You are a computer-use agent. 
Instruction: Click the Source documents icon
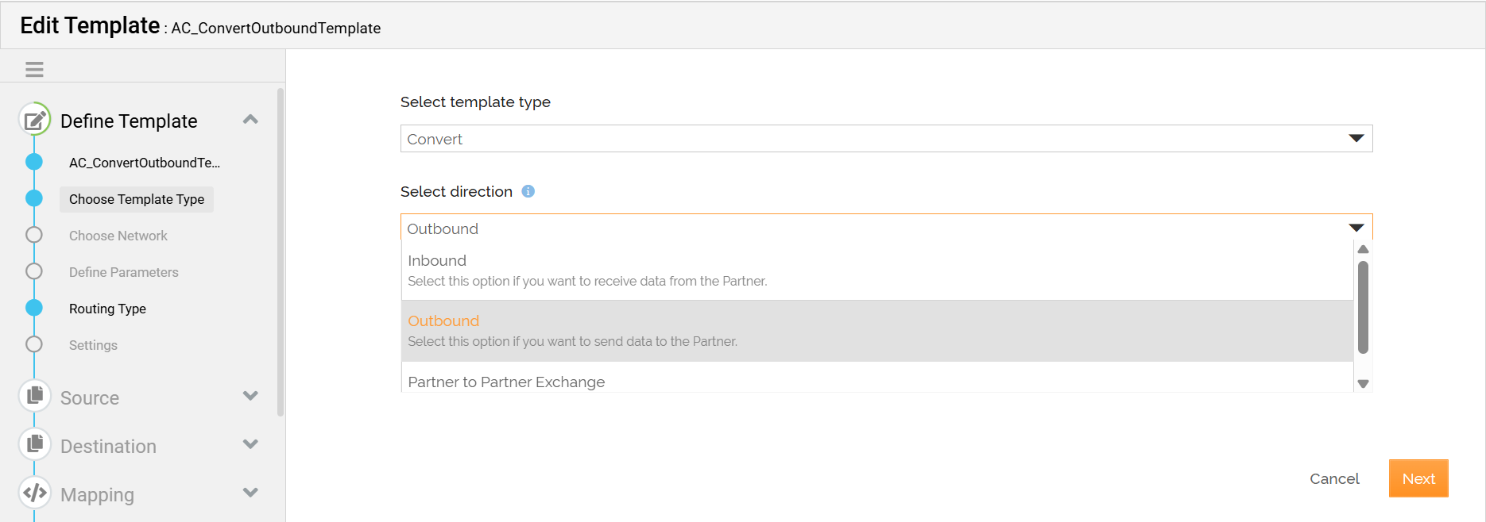click(35, 396)
